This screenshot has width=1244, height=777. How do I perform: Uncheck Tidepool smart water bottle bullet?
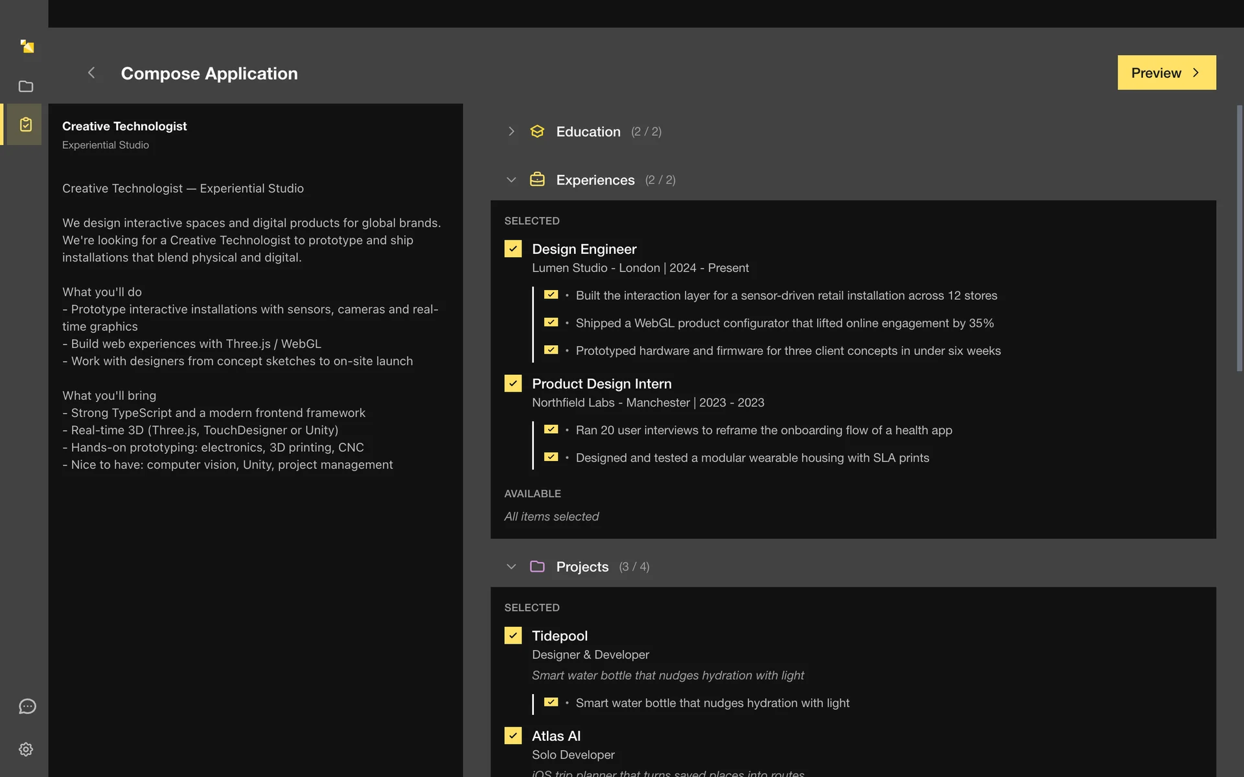pyautogui.click(x=551, y=703)
